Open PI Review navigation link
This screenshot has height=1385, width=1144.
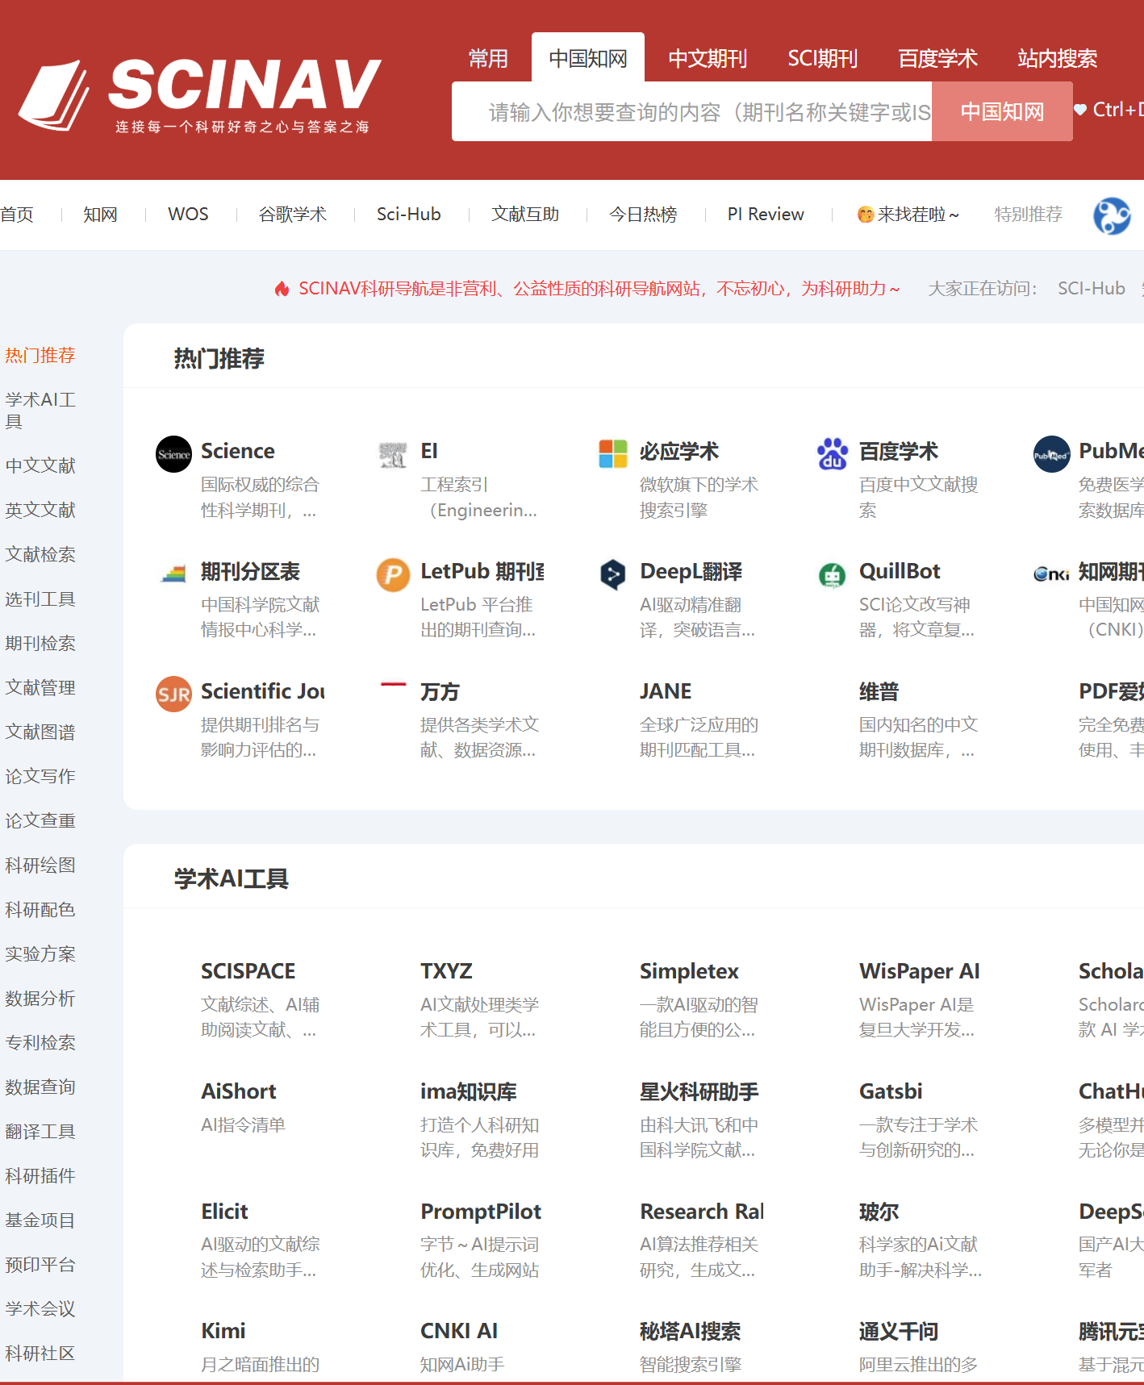[x=766, y=215]
